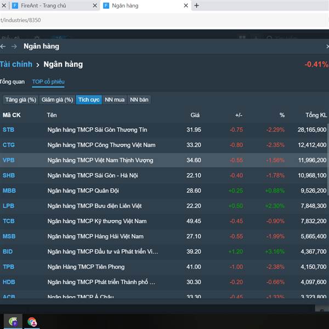329x329 pixels.
Task: Click the sector change -0.41%
Action: point(316,64)
